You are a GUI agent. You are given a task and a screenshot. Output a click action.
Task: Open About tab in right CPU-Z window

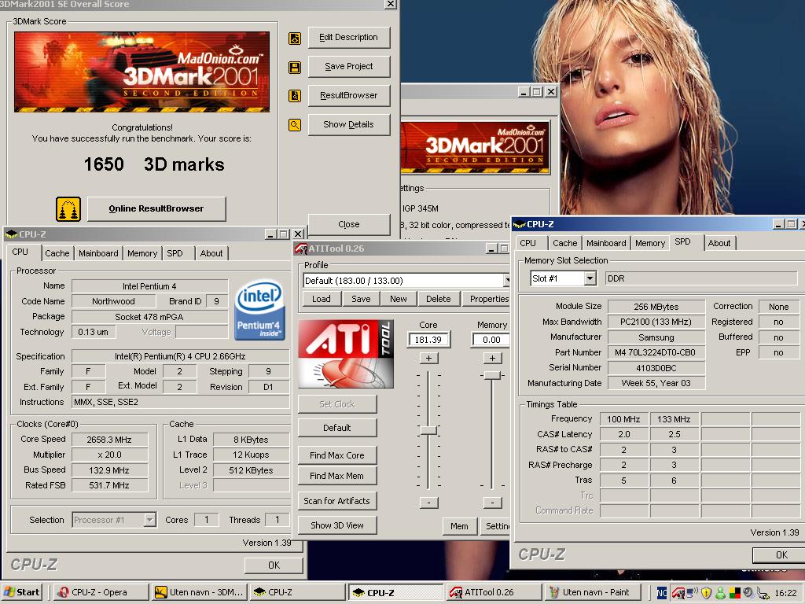click(719, 243)
